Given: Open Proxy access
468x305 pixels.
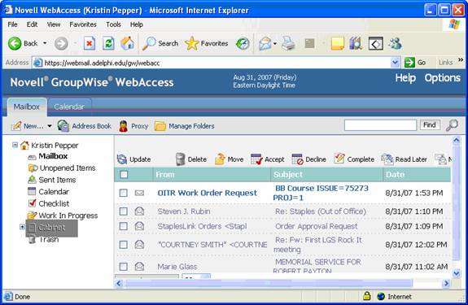Looking at the screenshot, I should click(x=133, y=126).
